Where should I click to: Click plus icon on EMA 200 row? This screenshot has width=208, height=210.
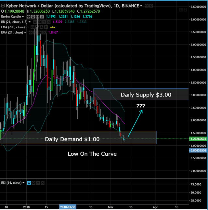coord(42,27)
